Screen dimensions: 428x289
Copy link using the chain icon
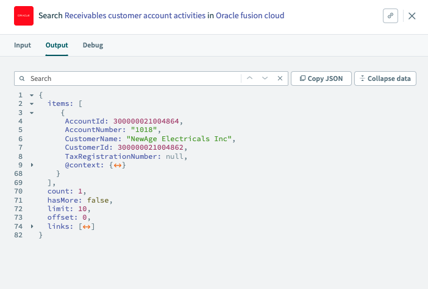coord(390,16)
